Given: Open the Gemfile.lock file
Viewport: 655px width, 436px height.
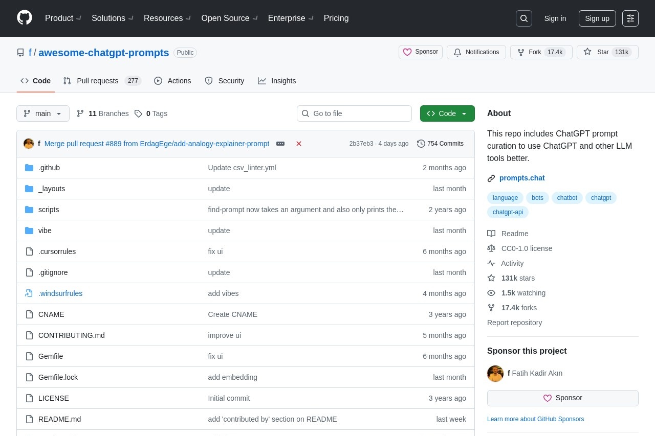Looking at the screenshot, I should [x=58, y=377].
